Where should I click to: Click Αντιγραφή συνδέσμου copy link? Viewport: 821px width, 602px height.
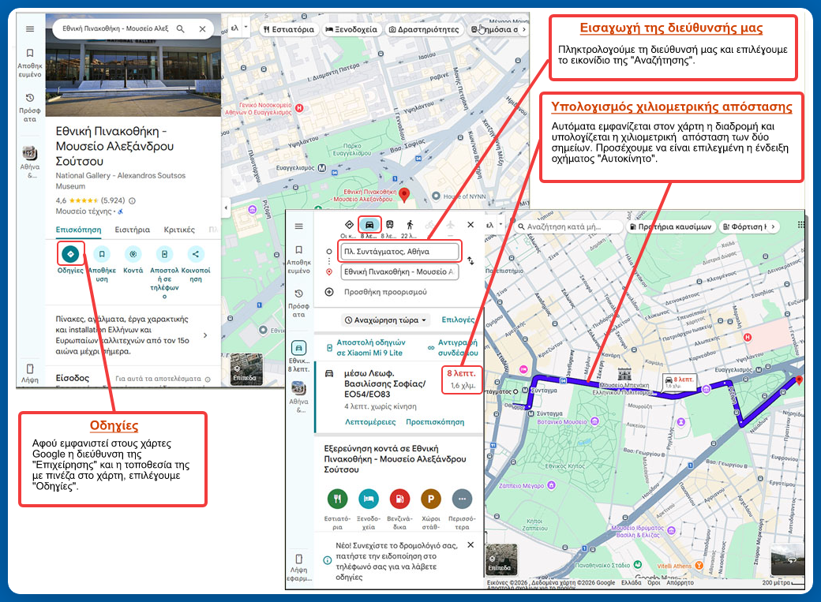pos(453,348)
